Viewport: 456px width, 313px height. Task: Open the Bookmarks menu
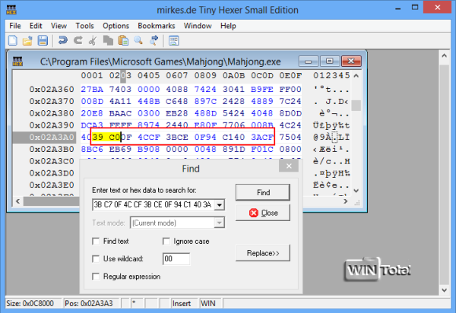tap(157, 26)
